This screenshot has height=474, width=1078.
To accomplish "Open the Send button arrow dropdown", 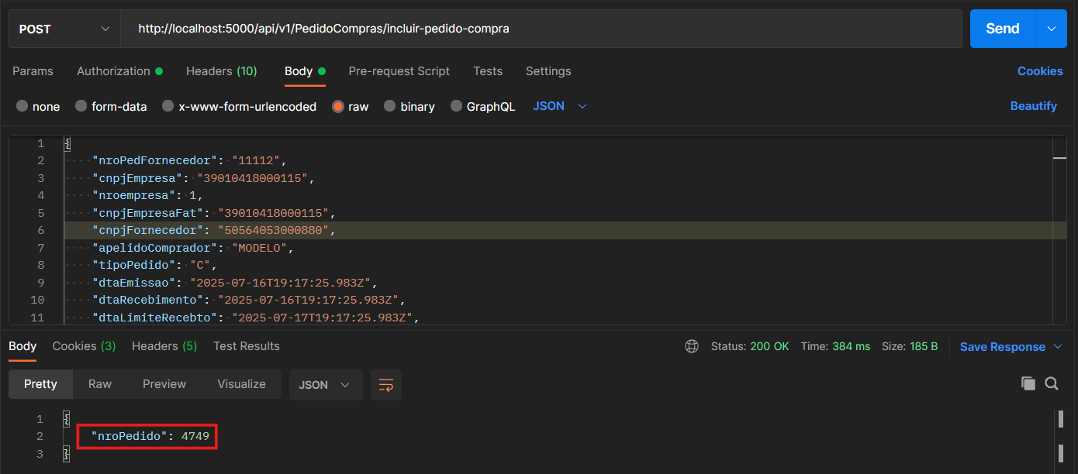I will (x=1052, y=29).
